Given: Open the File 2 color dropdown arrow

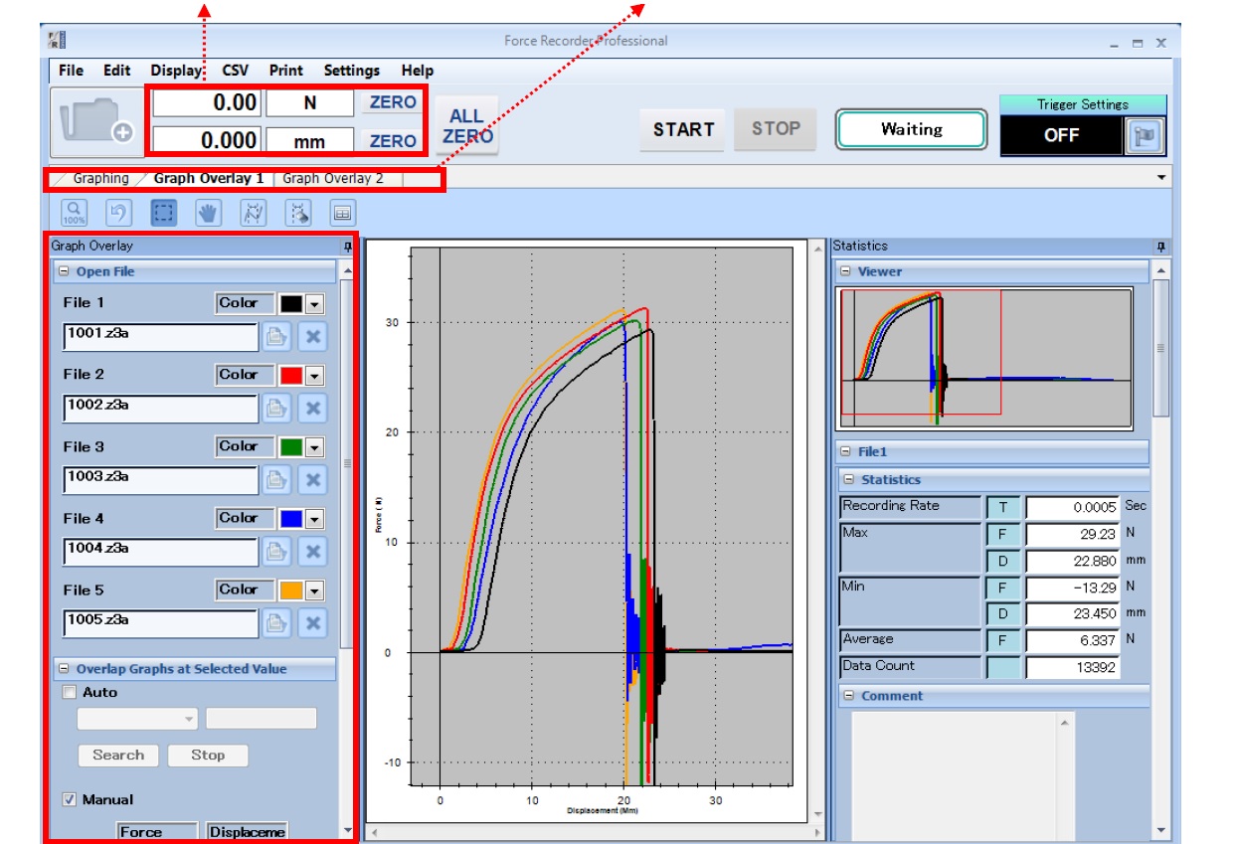Looking at the screenshot, I should 314,376.
